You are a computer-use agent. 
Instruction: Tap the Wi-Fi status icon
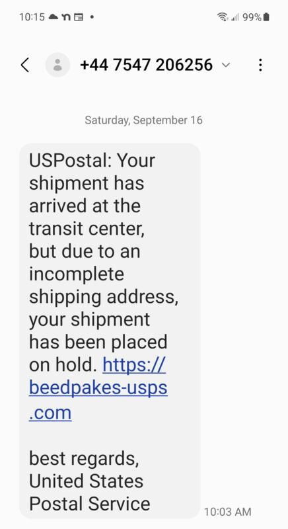(x=222, y=17)
